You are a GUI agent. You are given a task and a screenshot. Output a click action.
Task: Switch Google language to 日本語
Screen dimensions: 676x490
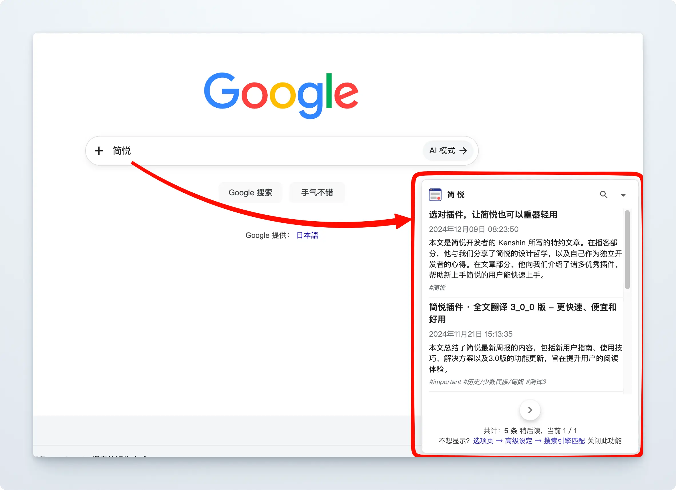[x=307, y=236]
